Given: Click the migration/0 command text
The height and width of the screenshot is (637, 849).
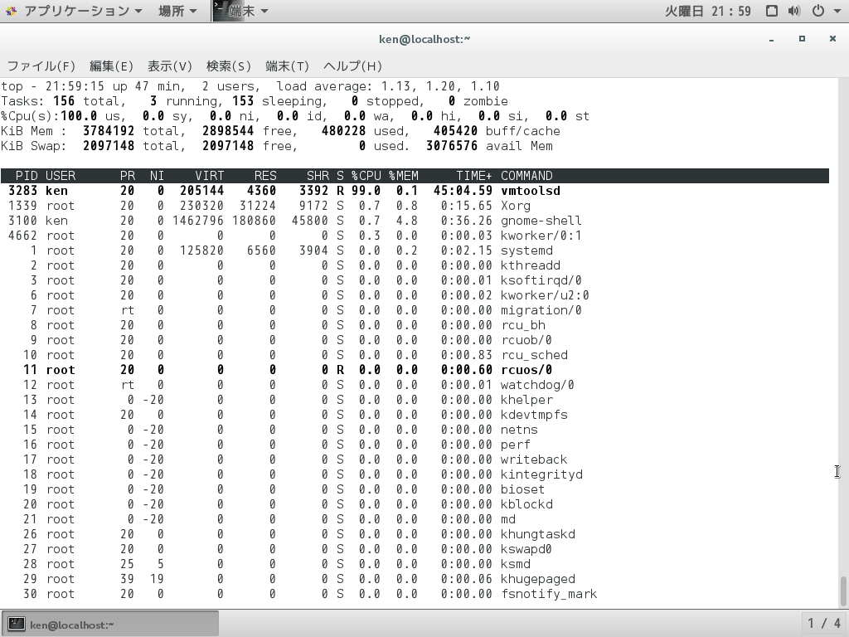Looking at the screenshot, I should point(541,310).
